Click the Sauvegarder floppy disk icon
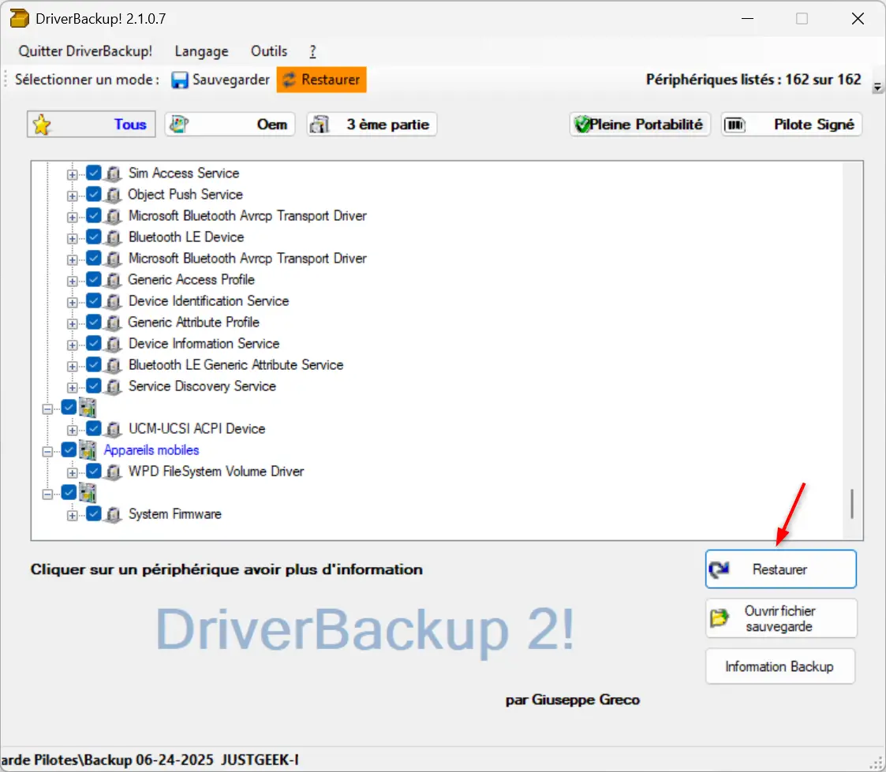This screenshot has height=772, width=886. 180,80
